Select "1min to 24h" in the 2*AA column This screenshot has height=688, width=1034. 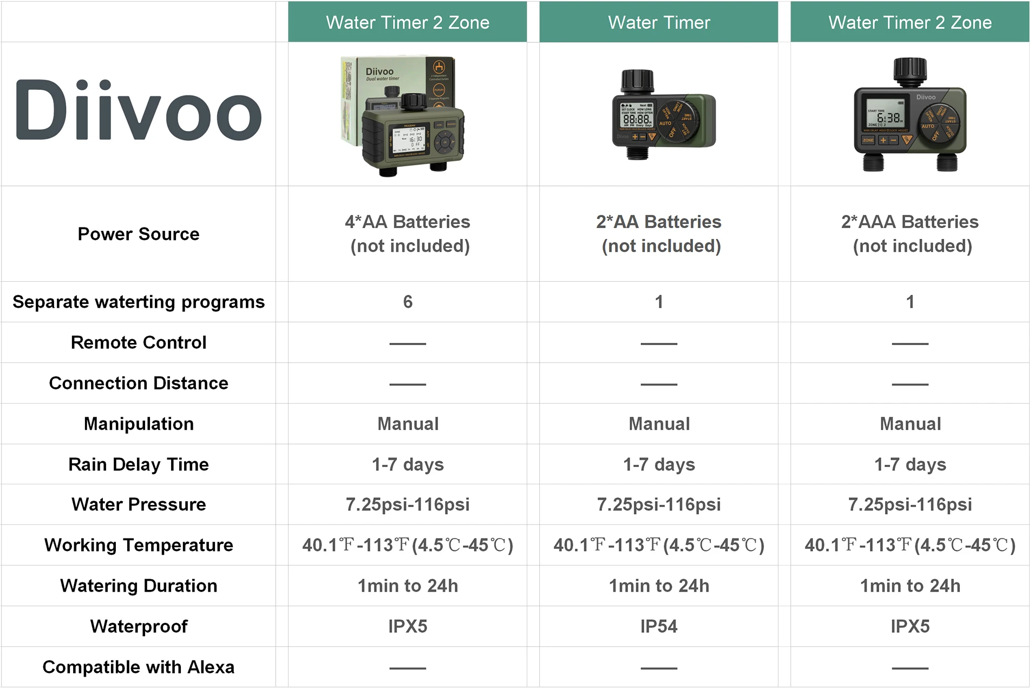click(x=659, y=586)
